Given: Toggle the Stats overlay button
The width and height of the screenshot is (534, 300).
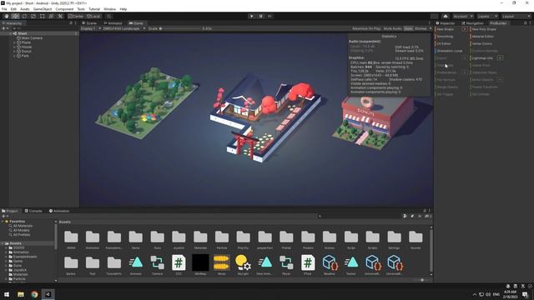Looking at the screenshot, I should (408, 28).
